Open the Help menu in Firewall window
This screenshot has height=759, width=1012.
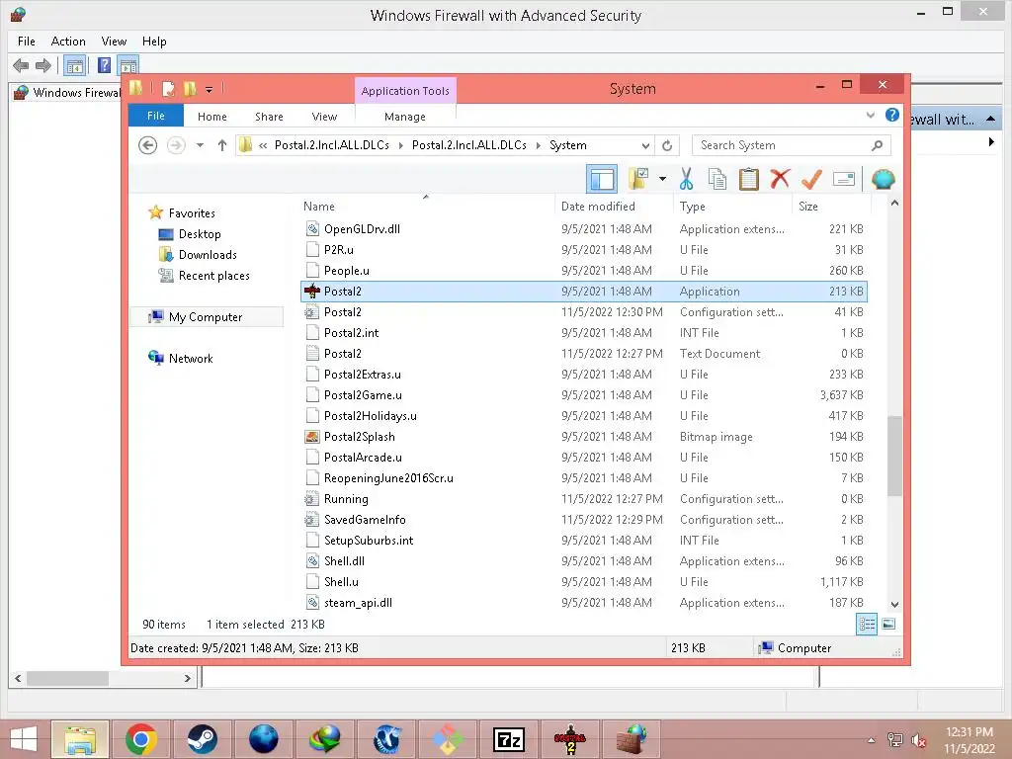154,42
